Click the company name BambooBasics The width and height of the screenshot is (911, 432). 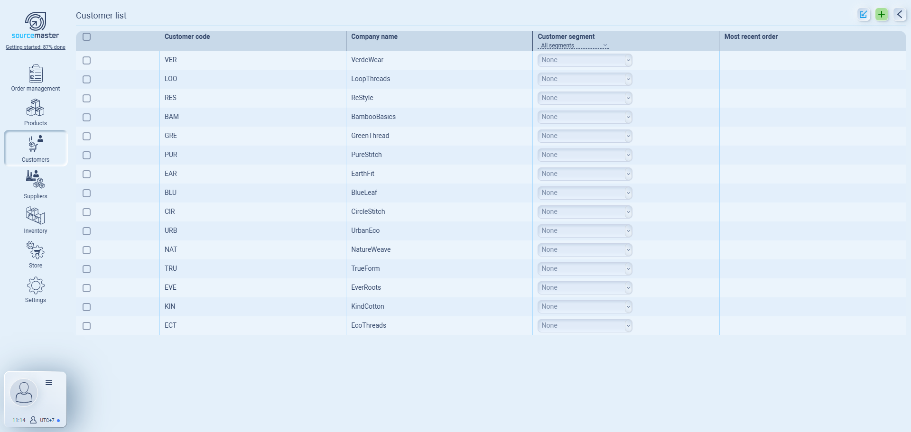373,117
